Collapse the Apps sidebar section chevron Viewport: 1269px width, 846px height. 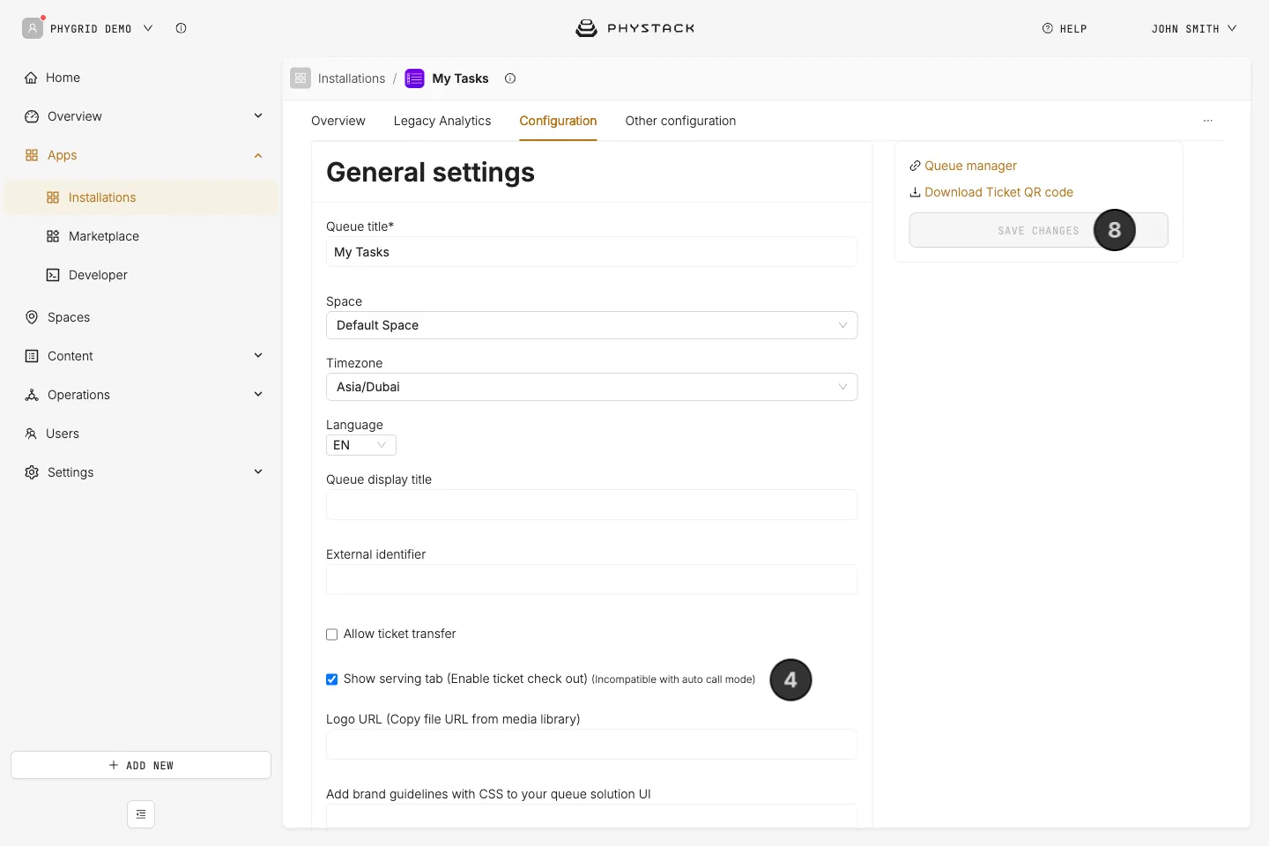pyautogui.click(x=258, y=155)
